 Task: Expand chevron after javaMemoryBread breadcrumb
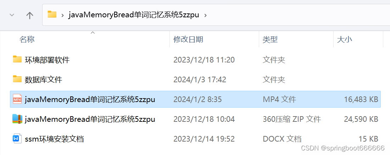coord(205,15)
